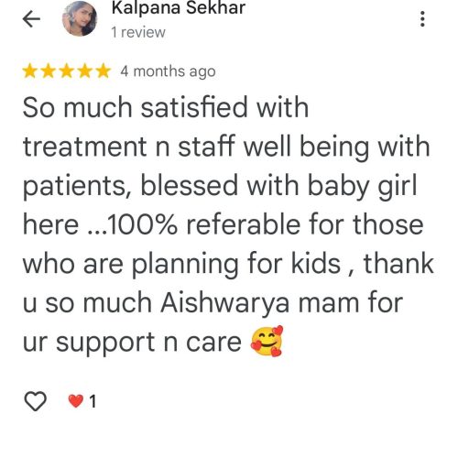Tap Kalpana Sekhar's profile picture
The width and height of the screenshot is (458, 458).
pyautogui.click(x=80, y=19)
